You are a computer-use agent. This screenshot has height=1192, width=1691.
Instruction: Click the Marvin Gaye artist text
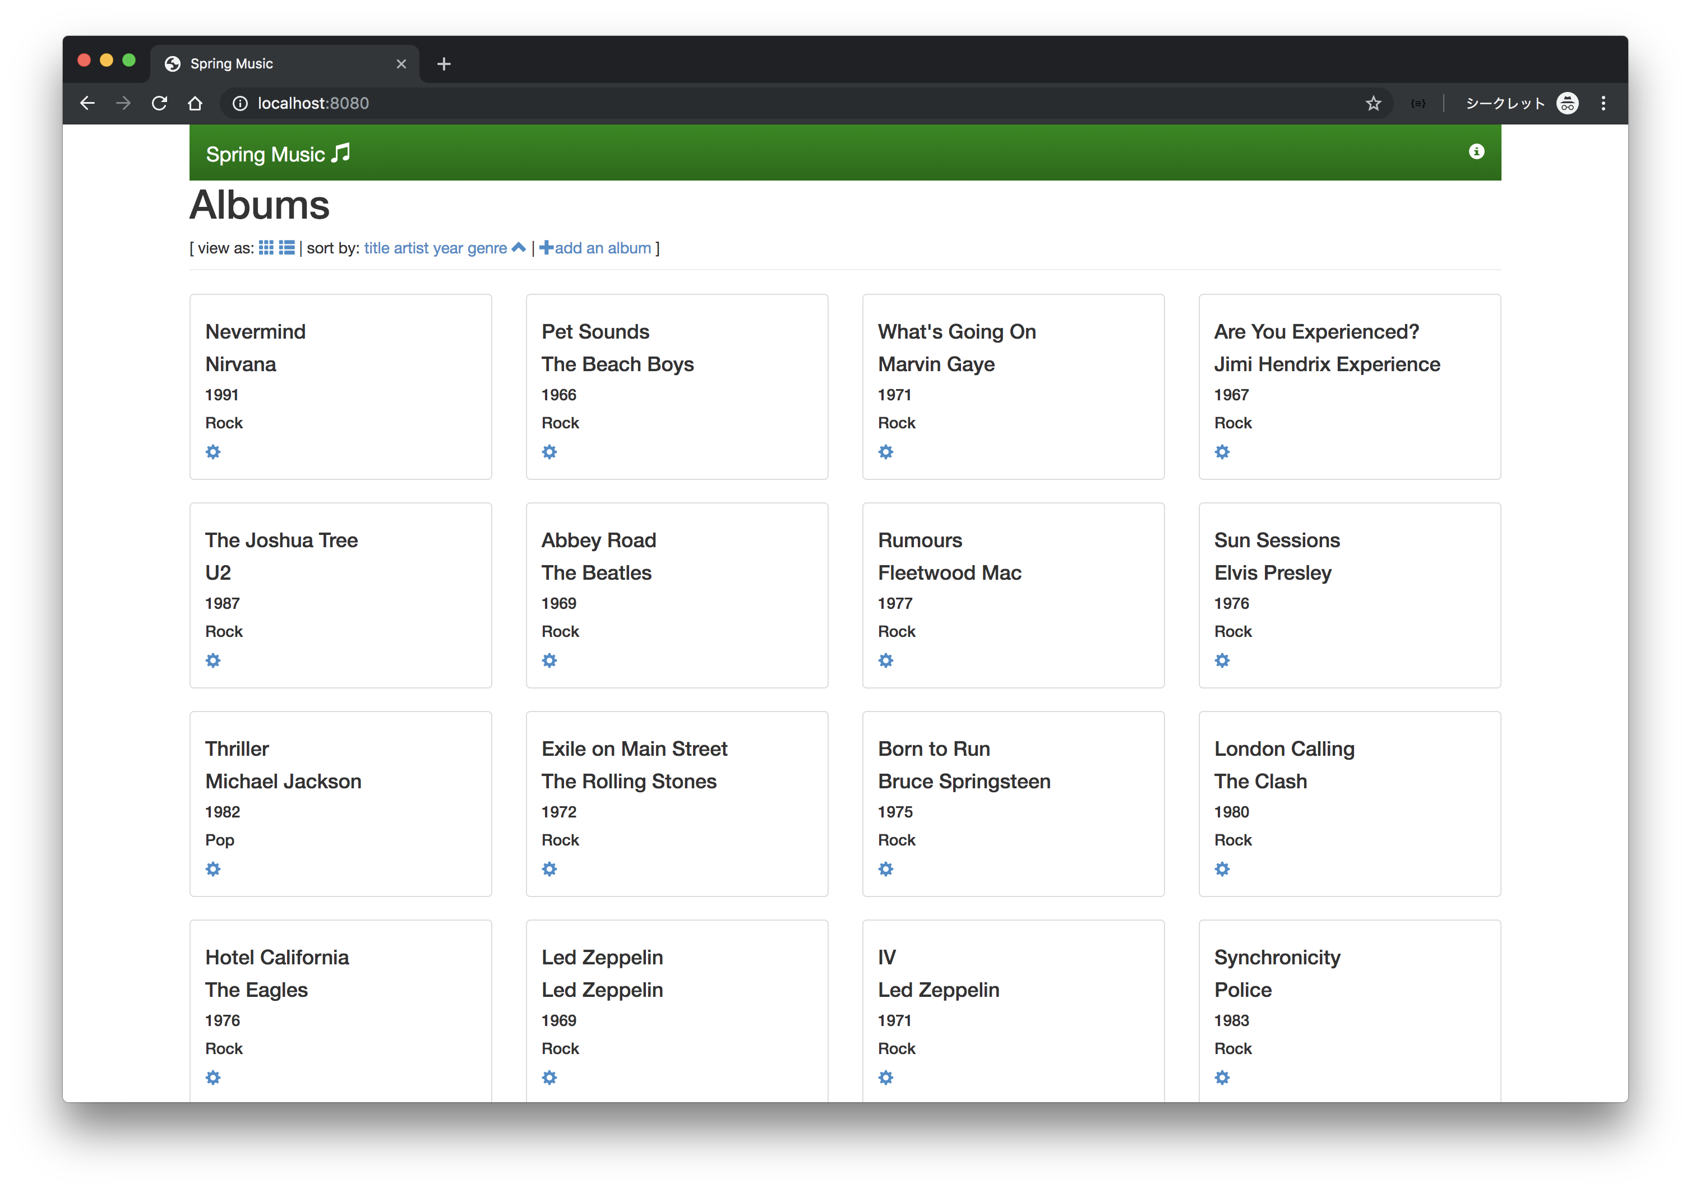pyautogui.click(x=936, y=364)
